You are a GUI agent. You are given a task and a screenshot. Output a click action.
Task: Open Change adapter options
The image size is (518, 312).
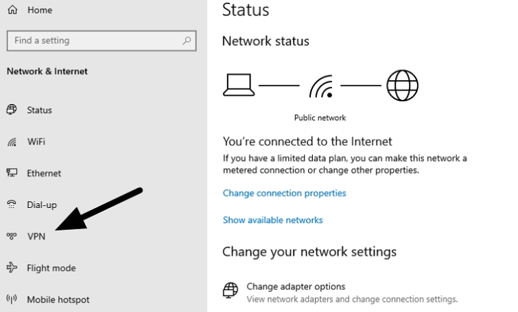tap(296, 287)
